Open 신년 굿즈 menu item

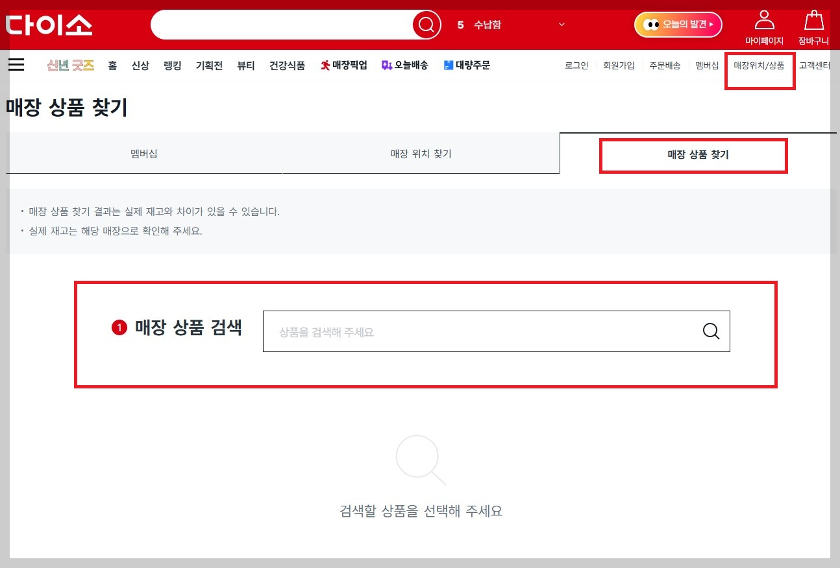pos(71,65)
